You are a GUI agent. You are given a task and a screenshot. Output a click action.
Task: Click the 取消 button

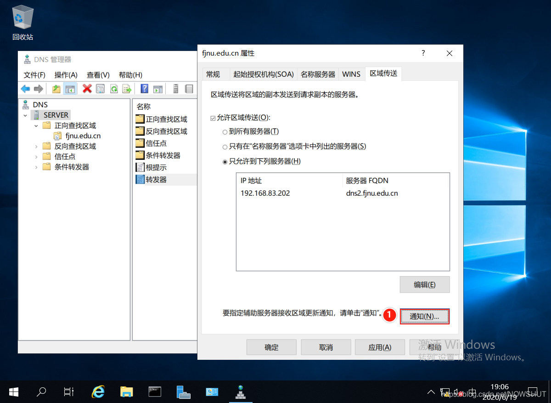[326, 347]
